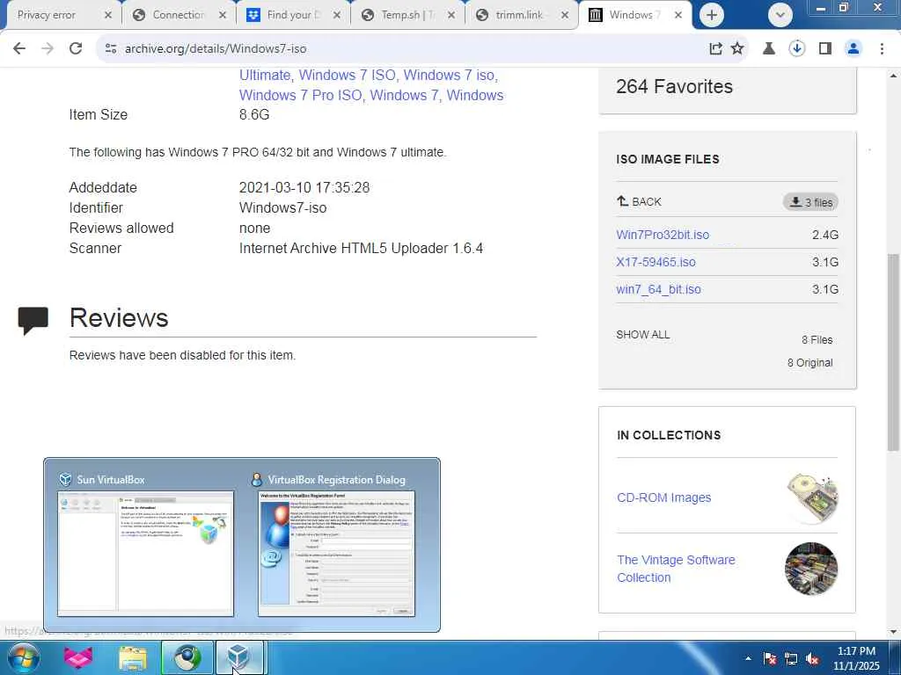Screen dimensions: 901x675
Task: Switch to the Temp.sh tab
Action: (407, 16)
